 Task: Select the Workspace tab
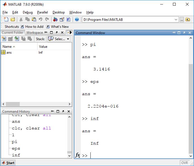pos(35,33)
